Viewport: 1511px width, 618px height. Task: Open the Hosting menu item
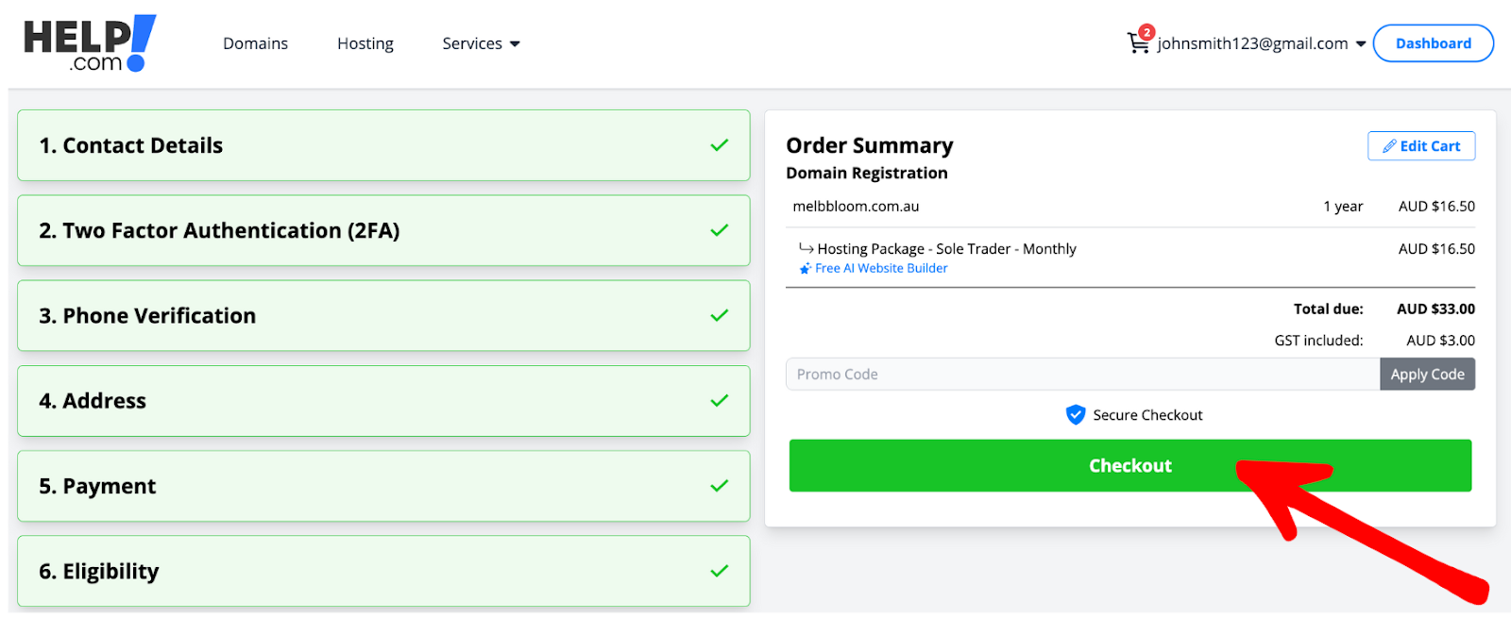tap(365, 43)
